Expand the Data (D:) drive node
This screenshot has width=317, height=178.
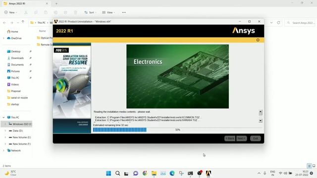[5, 131]
